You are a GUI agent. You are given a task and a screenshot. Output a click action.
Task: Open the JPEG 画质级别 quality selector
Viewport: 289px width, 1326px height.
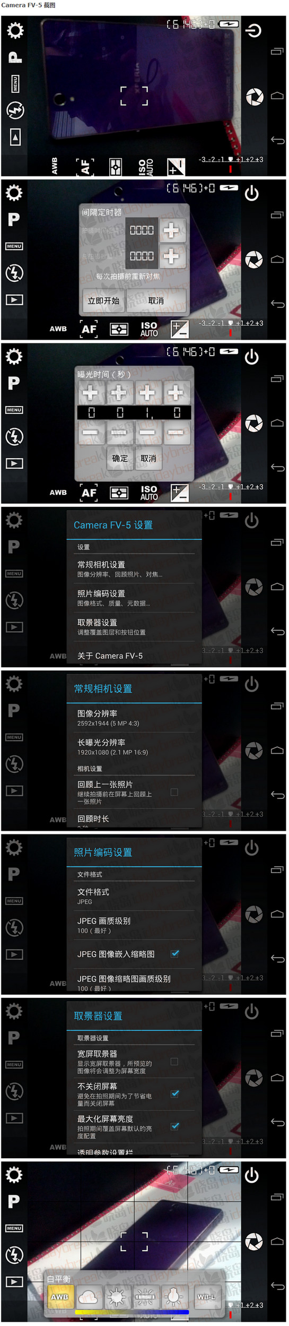pyautogui.click(x=132, y=925)
